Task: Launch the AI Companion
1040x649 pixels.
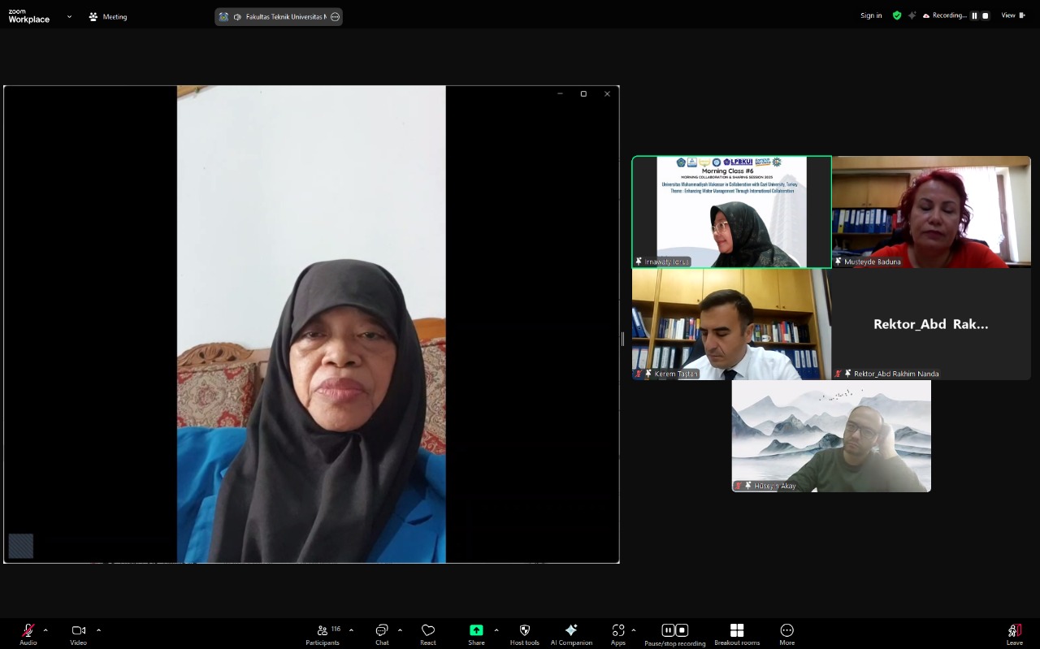Action: [x=571, y=633]
